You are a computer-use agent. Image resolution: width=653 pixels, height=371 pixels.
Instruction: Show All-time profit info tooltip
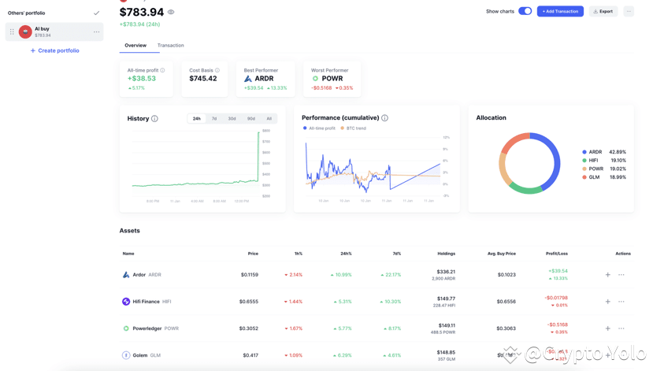pos(162,70)
